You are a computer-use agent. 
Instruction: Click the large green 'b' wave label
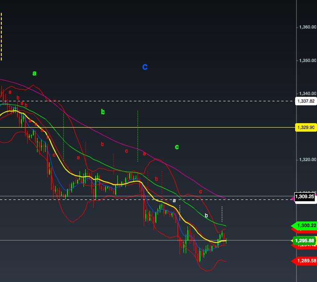pos(103,112)
